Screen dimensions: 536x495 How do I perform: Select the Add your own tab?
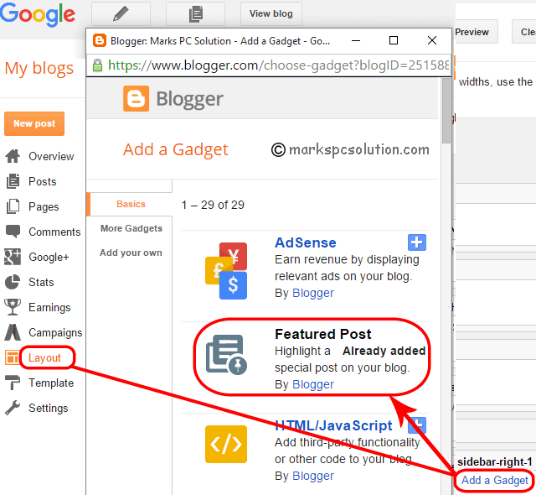[131, 253]
